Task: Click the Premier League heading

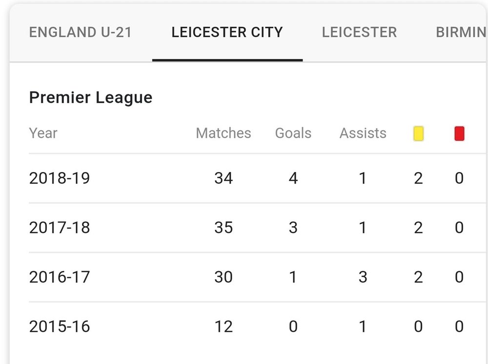Action: (x=91, y=98)
